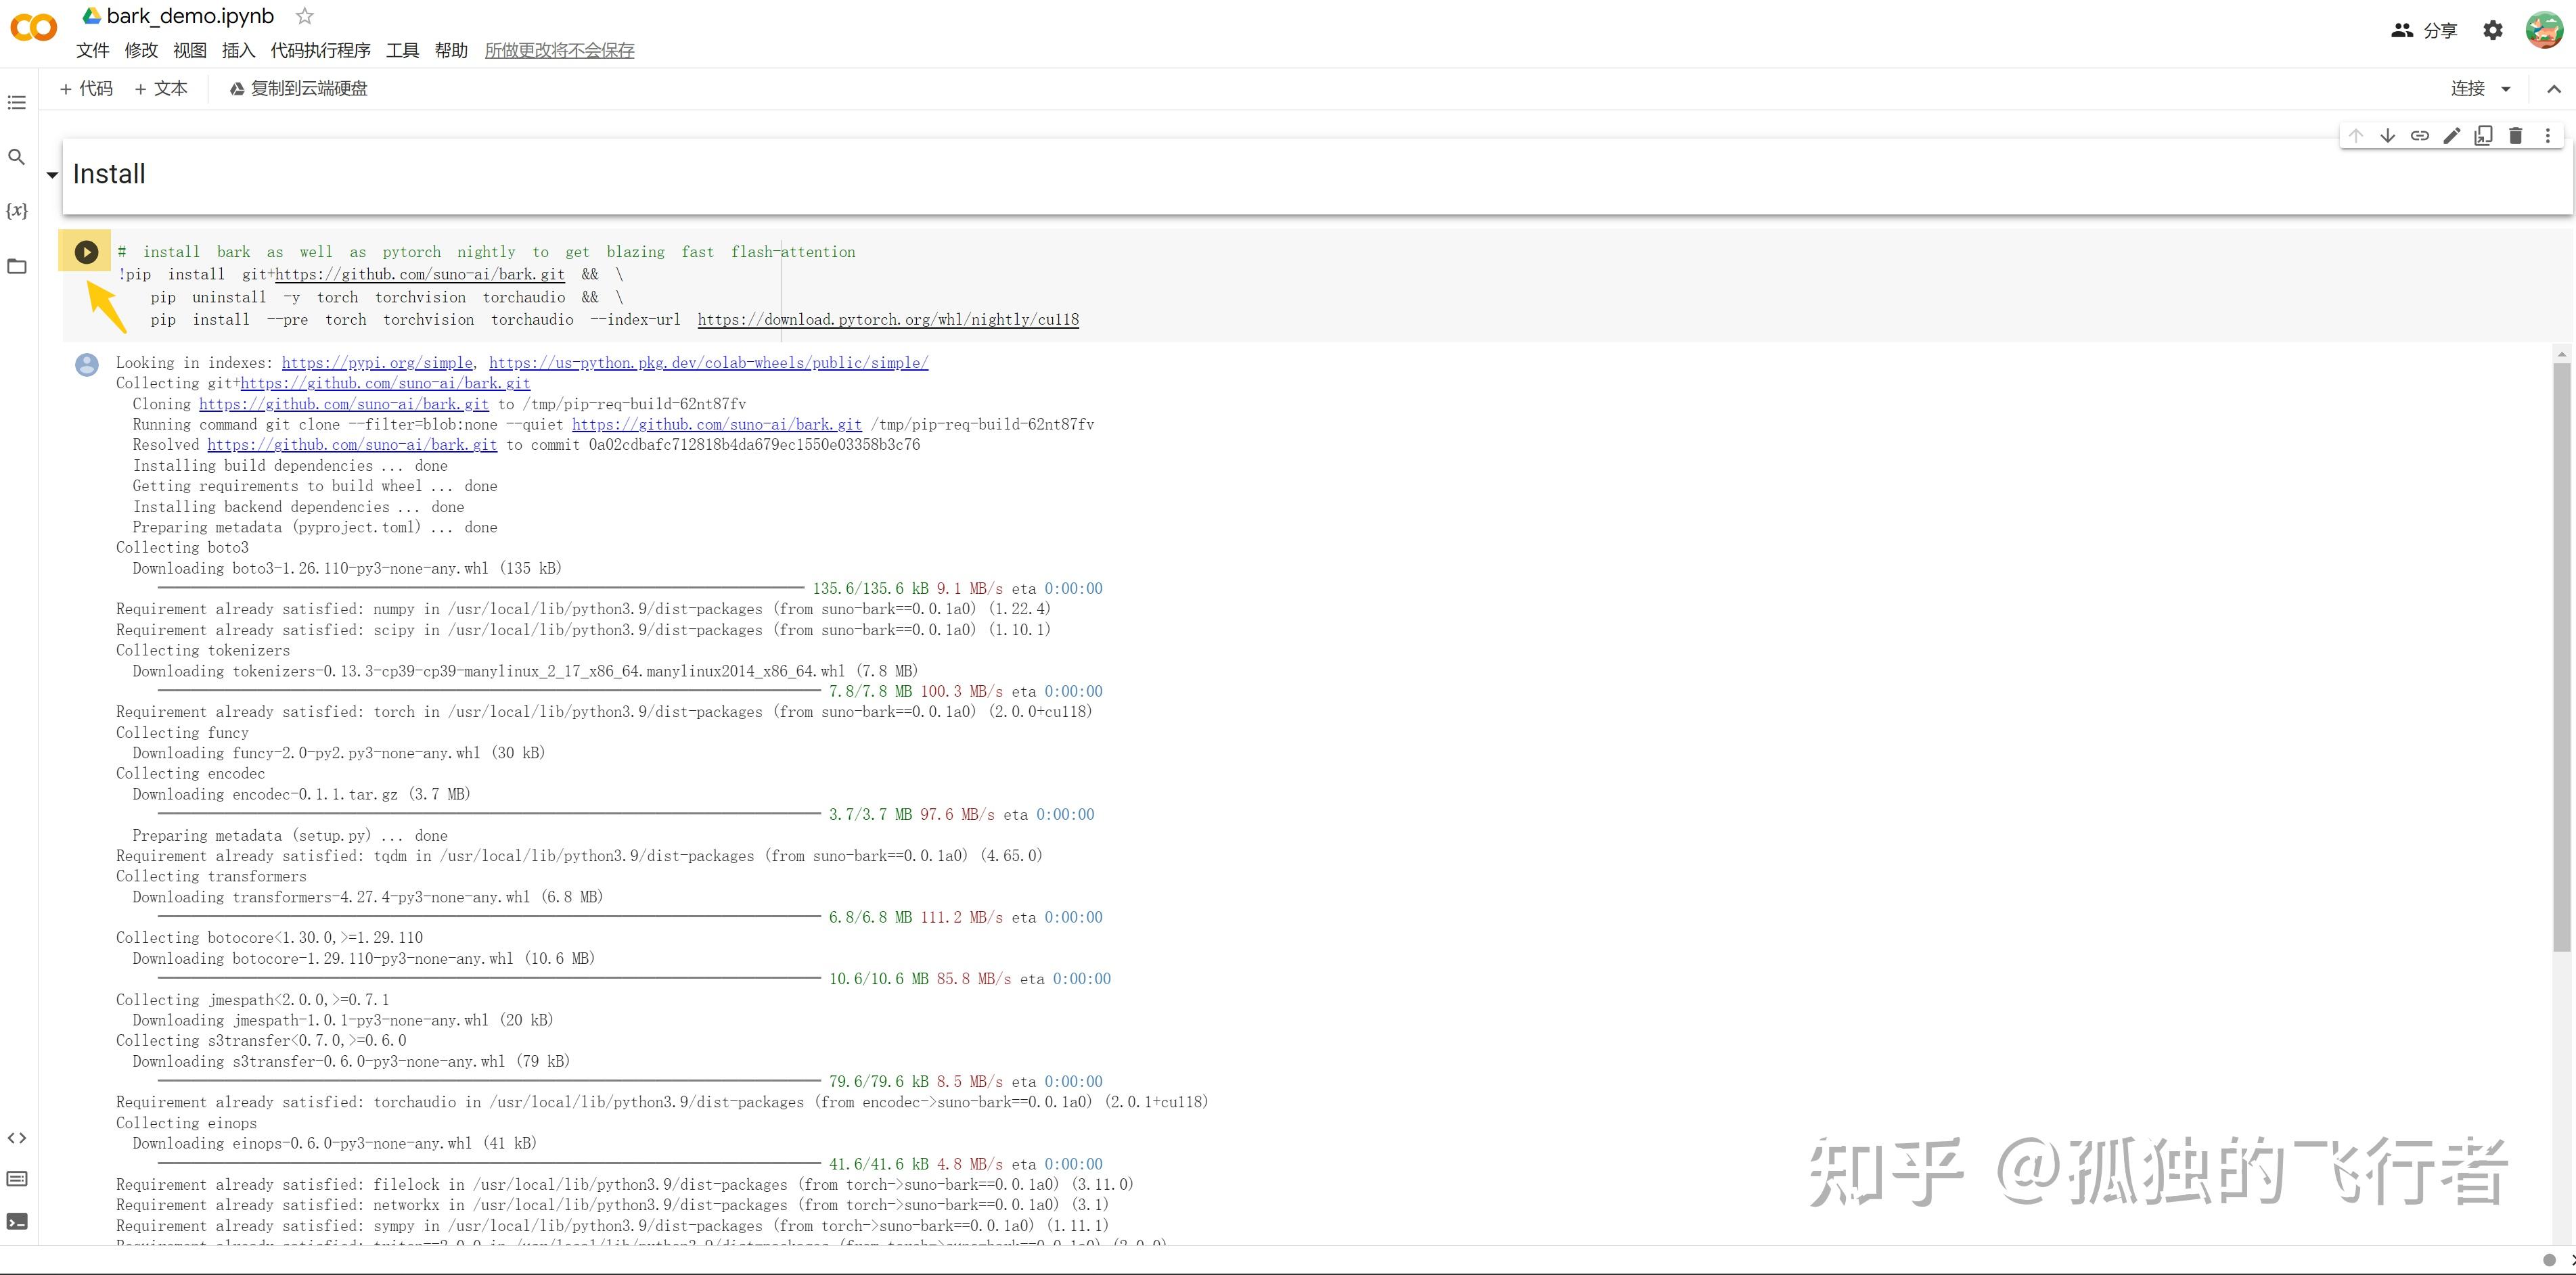The width and height of the screenshot is (2576, 1275).
Task: Click 复制到云端硬盘 button
Action: [299, 89]
